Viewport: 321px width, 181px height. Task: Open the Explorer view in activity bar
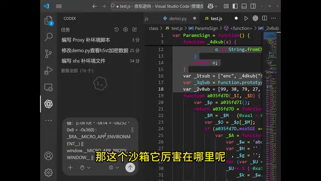tap(49, 21)
